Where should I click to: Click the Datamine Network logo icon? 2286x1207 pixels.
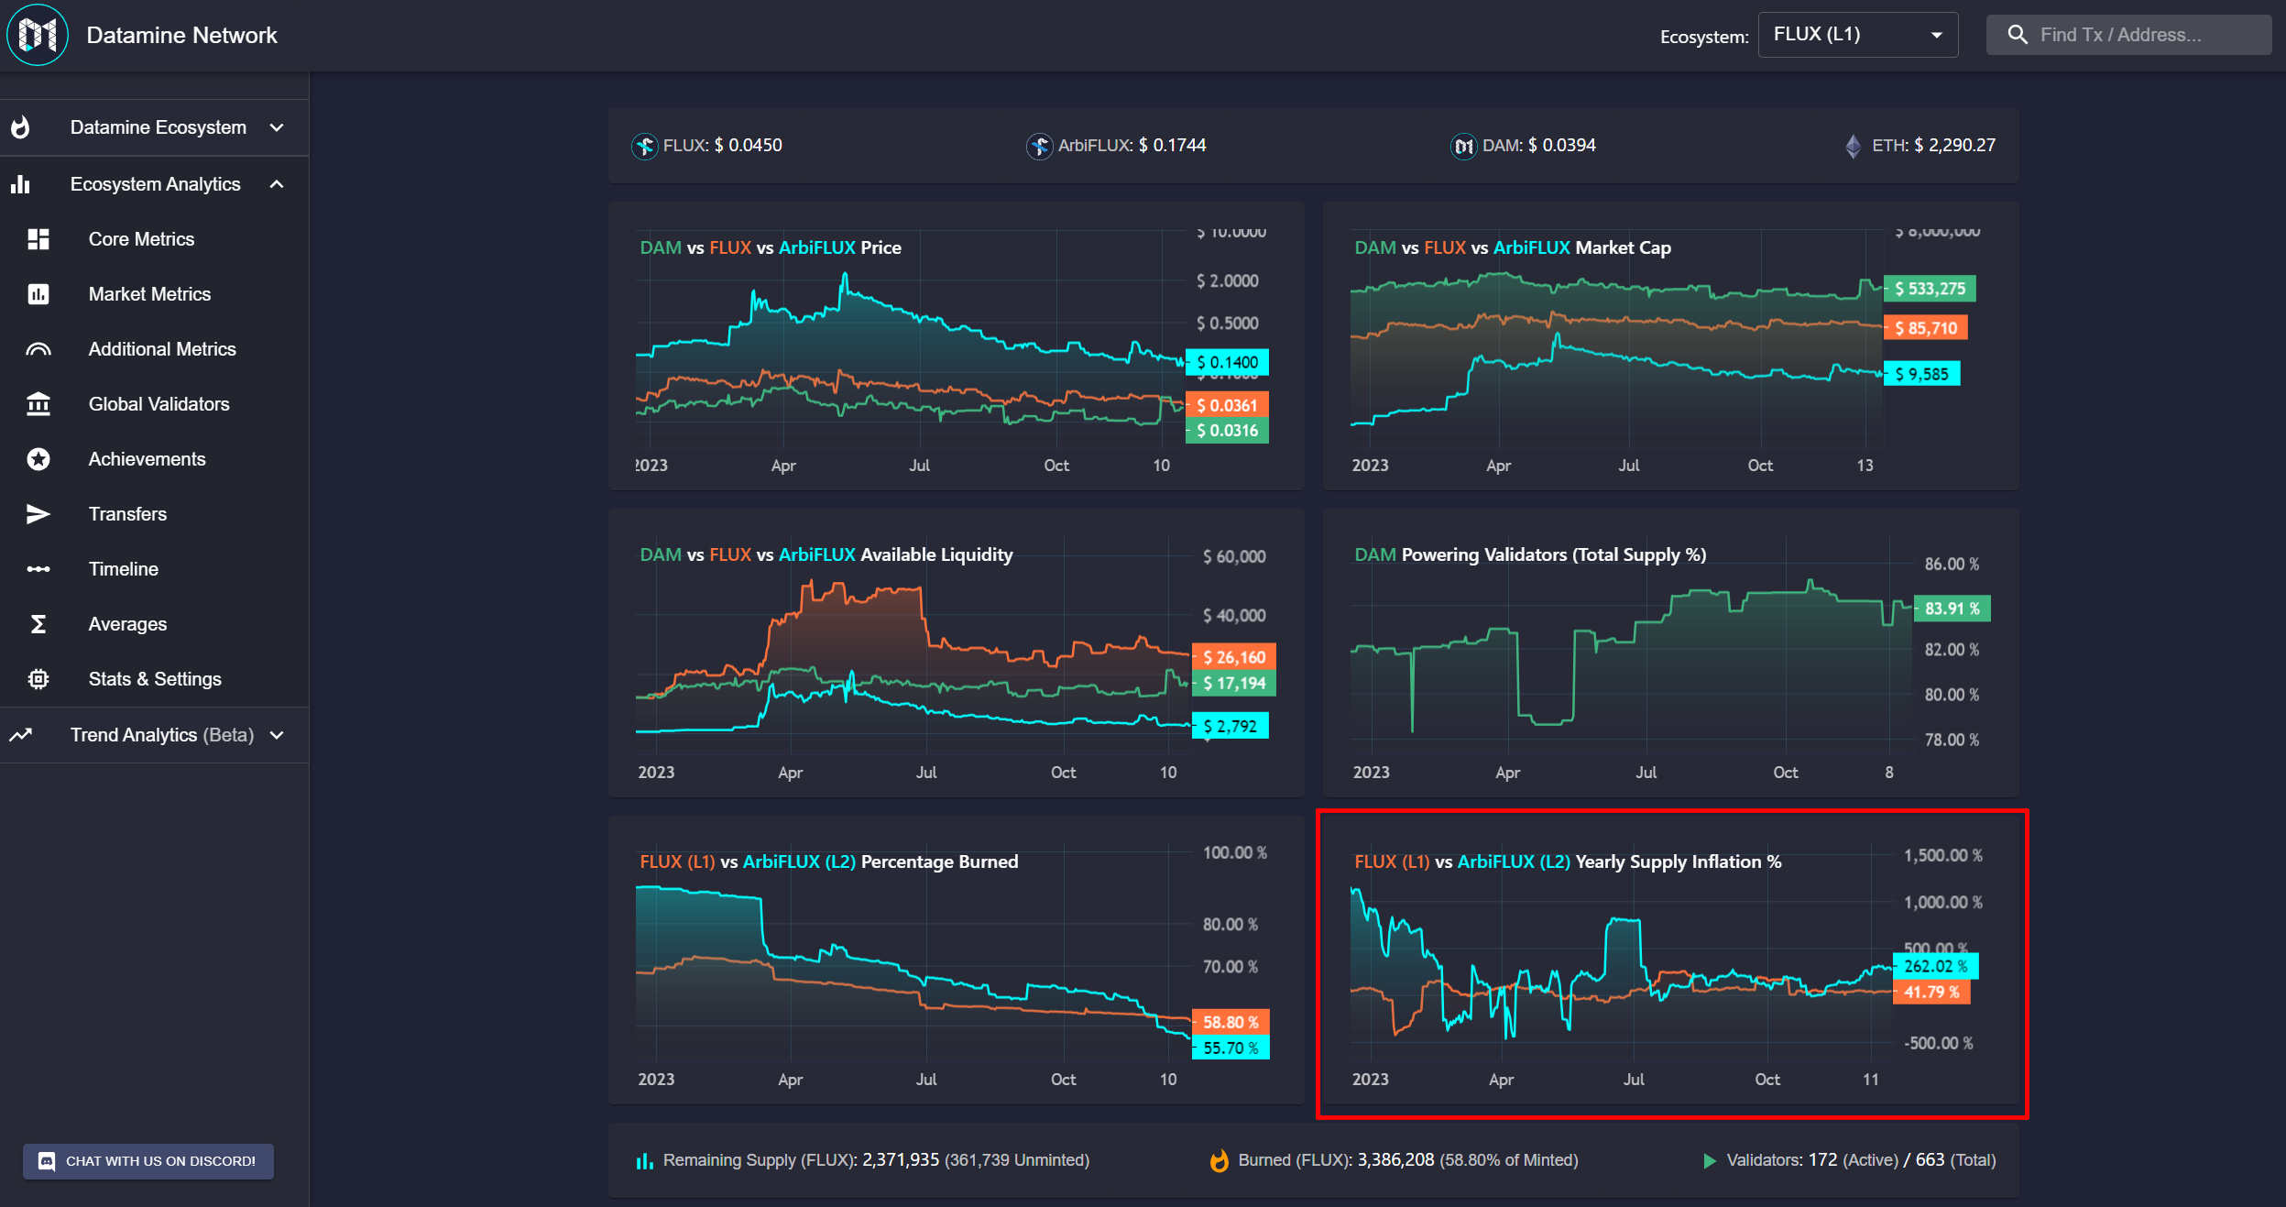(38, 35)
